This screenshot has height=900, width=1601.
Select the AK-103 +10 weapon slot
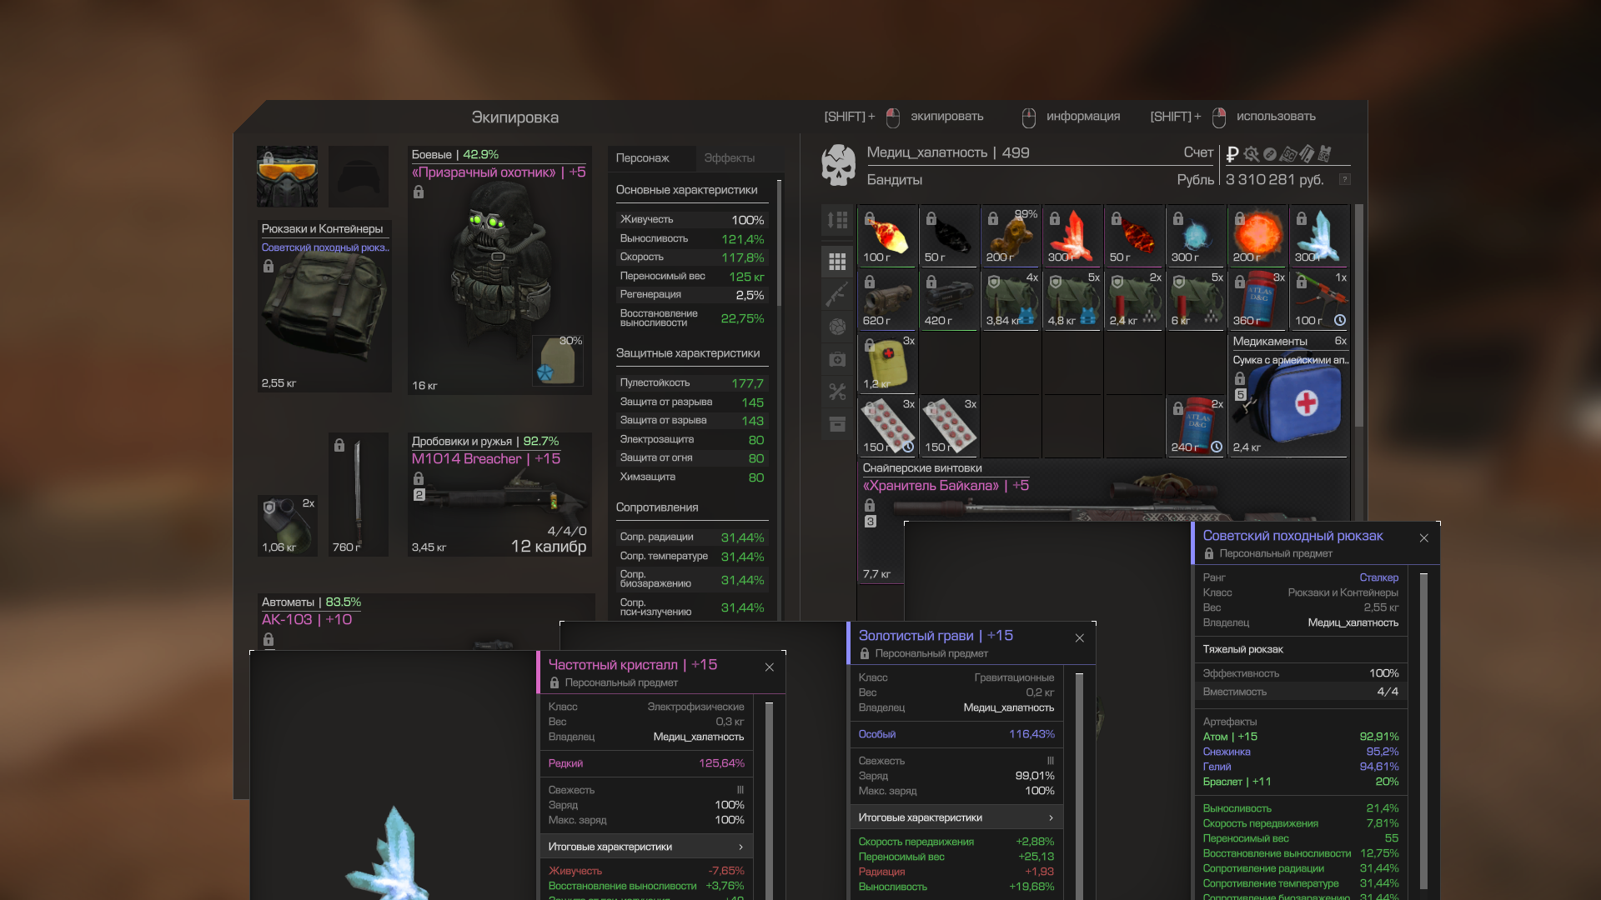coord(425,622)
